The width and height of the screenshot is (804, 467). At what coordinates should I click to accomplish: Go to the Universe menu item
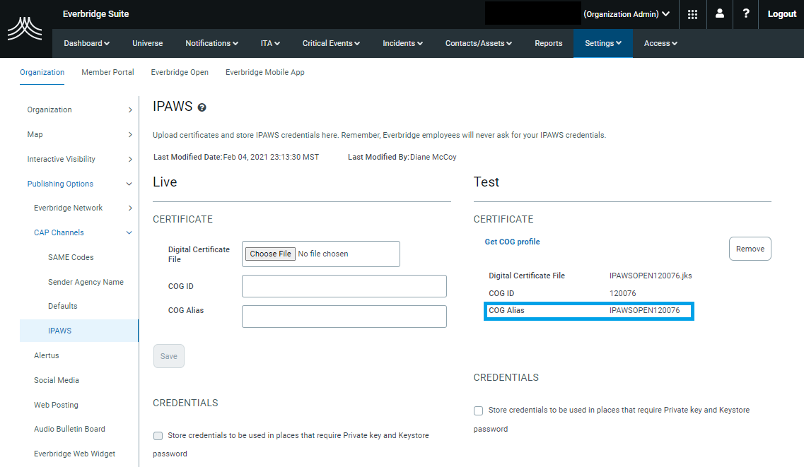coord(148,44)
